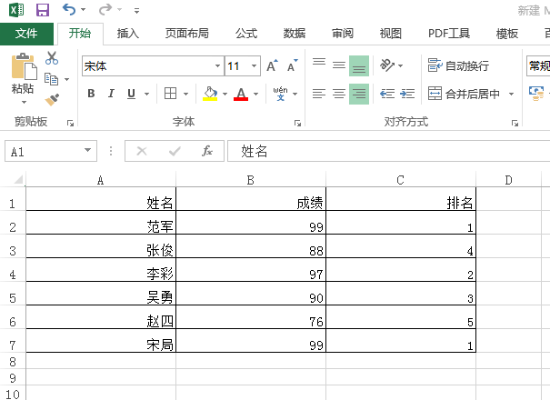Apply yellow fill color bucket
The height and width of the screenshot is (400, 550).
[210, 94]
